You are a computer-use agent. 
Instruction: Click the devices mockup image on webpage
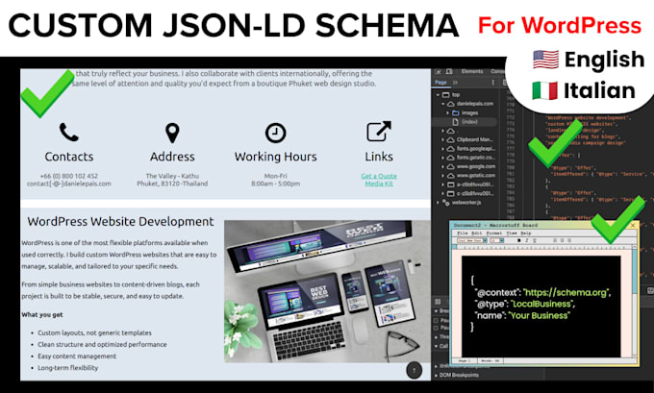coord(327,291)
